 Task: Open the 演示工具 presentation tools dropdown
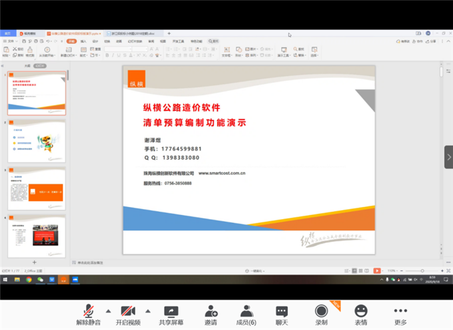click(284, 51)
